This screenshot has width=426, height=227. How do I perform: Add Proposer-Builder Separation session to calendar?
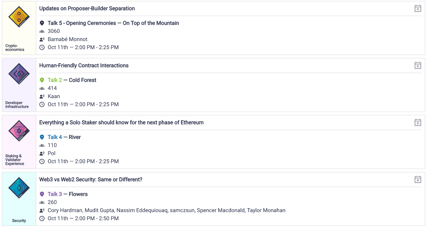point(418,9)
